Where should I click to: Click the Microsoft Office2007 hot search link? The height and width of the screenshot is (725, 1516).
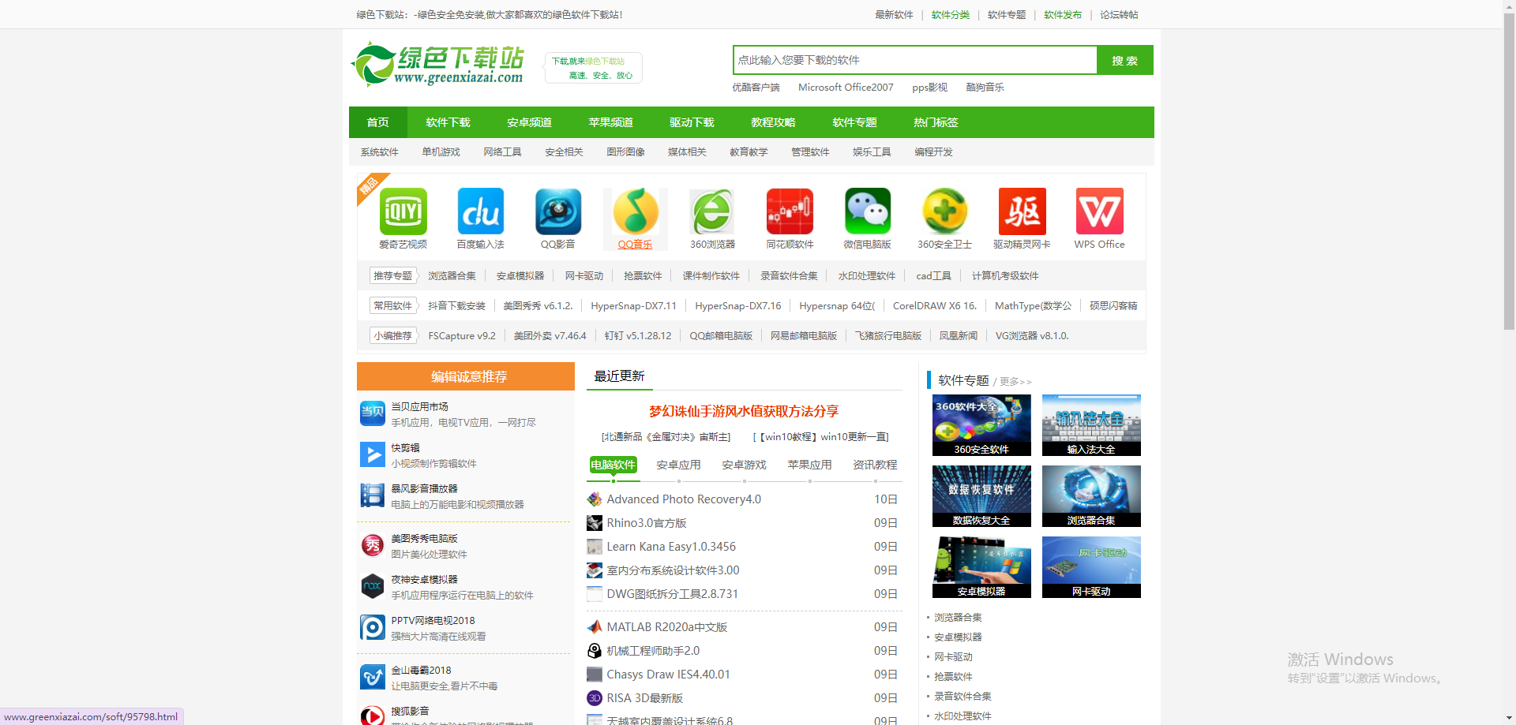click(846, 88)
